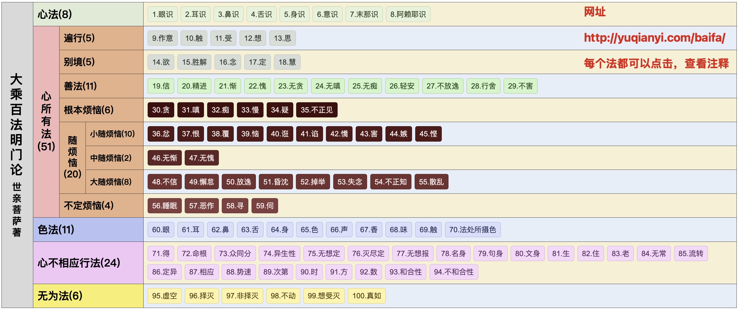The image size is (740, 310).
Task: Click the 27.不放逸 tag
Action: click(x=443, y=86)
